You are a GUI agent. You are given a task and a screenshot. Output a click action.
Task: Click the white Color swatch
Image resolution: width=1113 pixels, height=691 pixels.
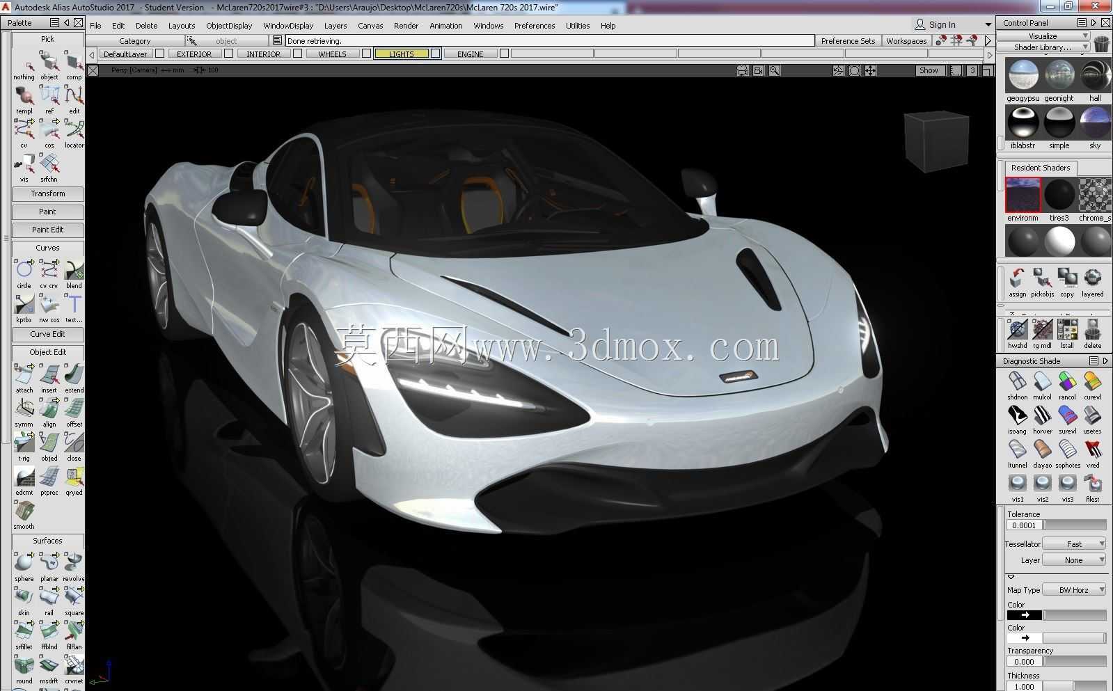pyautogui.click(x=1025, y=638)
